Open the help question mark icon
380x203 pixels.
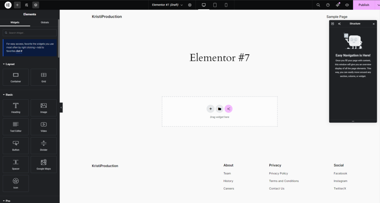(x=328, y=5)
